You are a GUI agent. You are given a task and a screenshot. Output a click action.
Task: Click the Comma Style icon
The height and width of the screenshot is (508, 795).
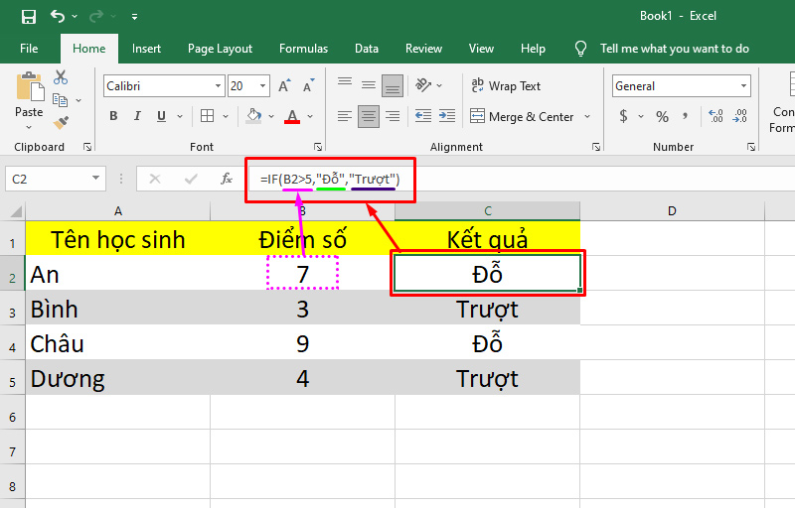point(685,116)
